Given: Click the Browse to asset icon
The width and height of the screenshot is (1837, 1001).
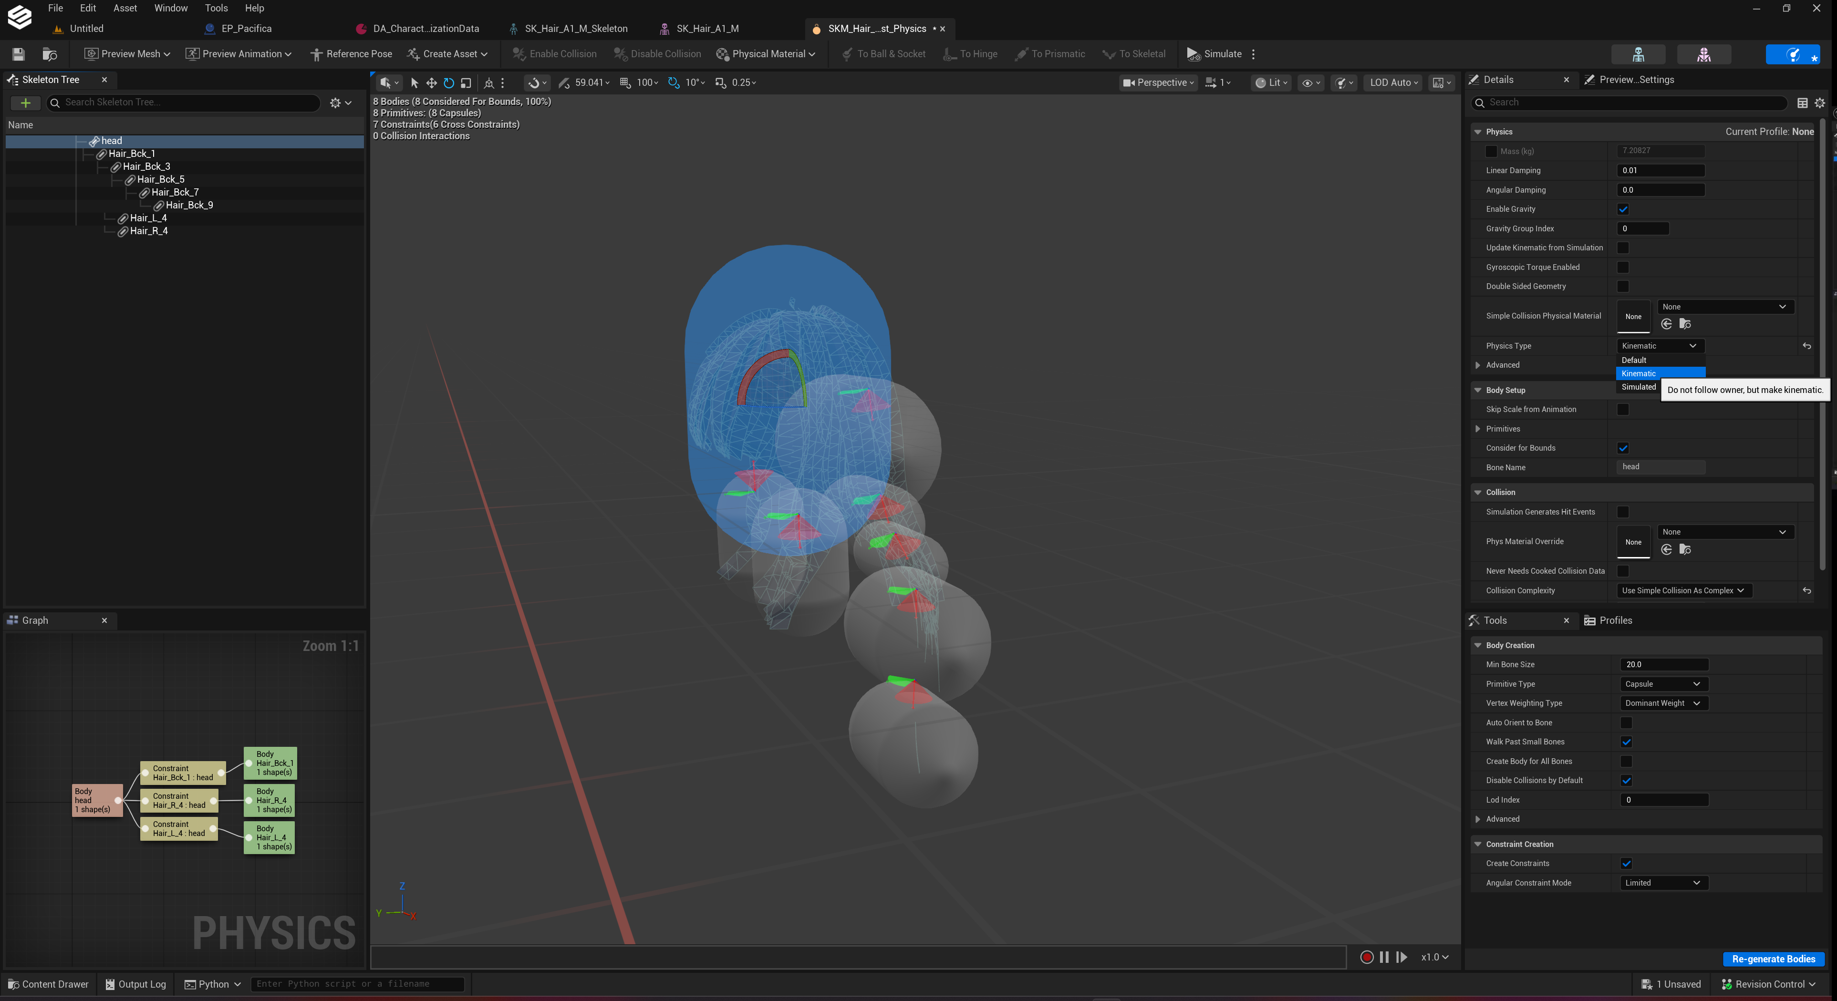Looking at the screenshot, I should [x=49, y=54].
